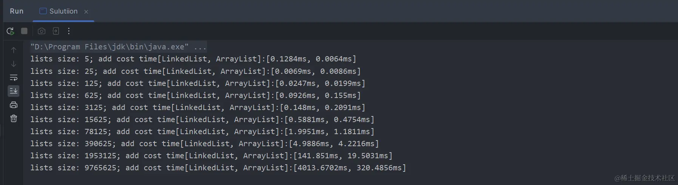Image resolution: width=678 pixels, height=185 pixels.
Task: Close the Sulutiion tab
Action: click(86, 12)
